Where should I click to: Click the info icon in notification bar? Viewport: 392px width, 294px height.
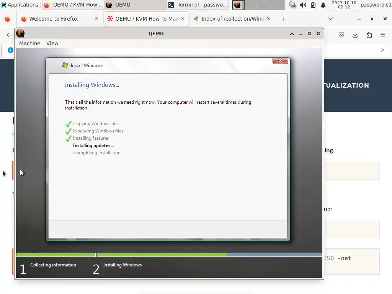tap(10, 50)
